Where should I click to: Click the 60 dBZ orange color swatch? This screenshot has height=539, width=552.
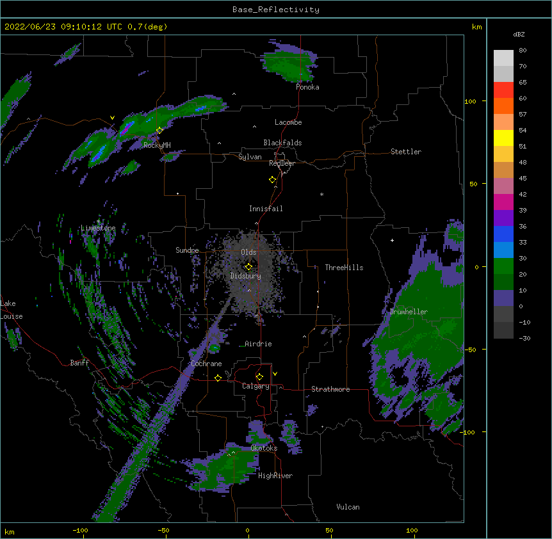click(503, 106)
